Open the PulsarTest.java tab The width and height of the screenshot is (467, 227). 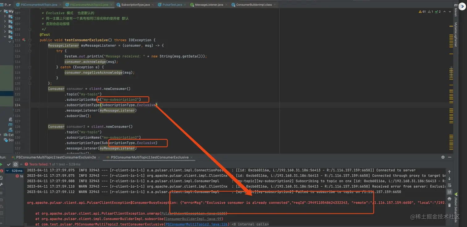coord(172,5)
